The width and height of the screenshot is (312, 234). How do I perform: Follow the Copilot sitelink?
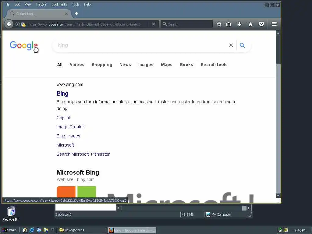[x=63, y=118]
